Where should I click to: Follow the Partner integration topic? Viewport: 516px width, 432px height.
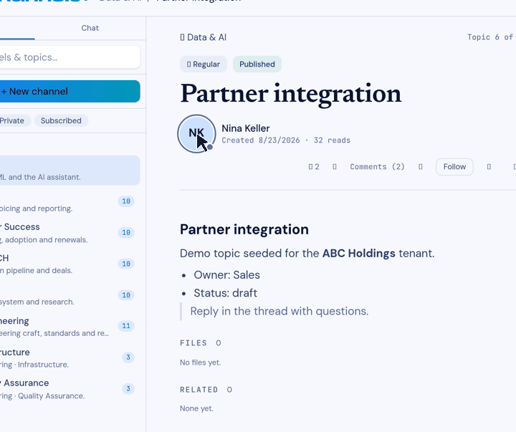(454, 167)
